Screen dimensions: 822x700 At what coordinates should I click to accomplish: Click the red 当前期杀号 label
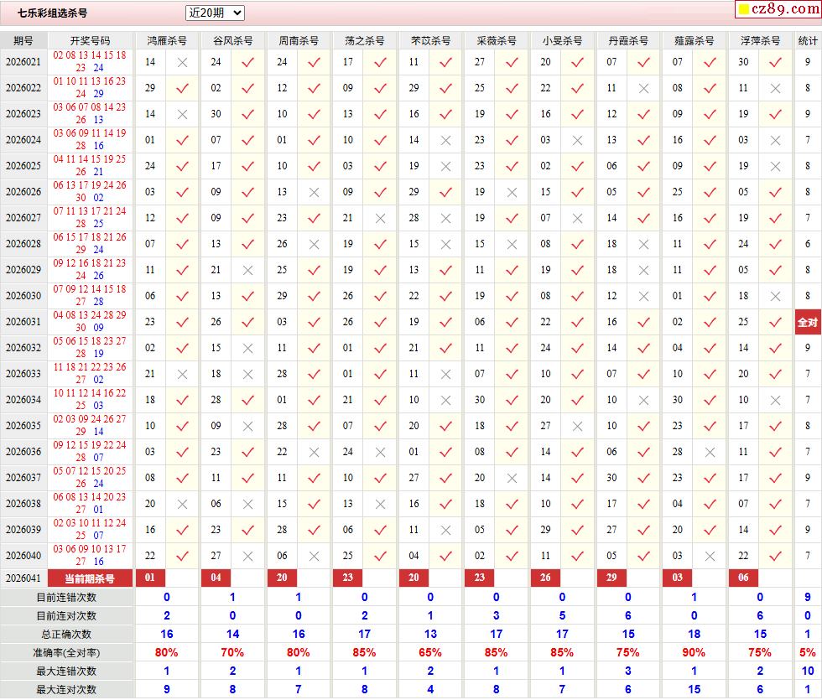click(x=90, y=578)
